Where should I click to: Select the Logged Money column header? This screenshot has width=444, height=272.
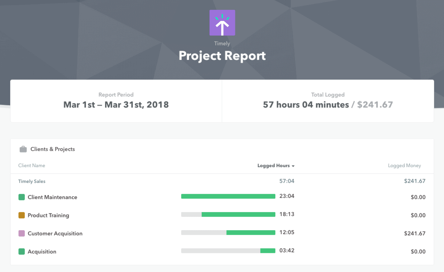coord(404,165)
